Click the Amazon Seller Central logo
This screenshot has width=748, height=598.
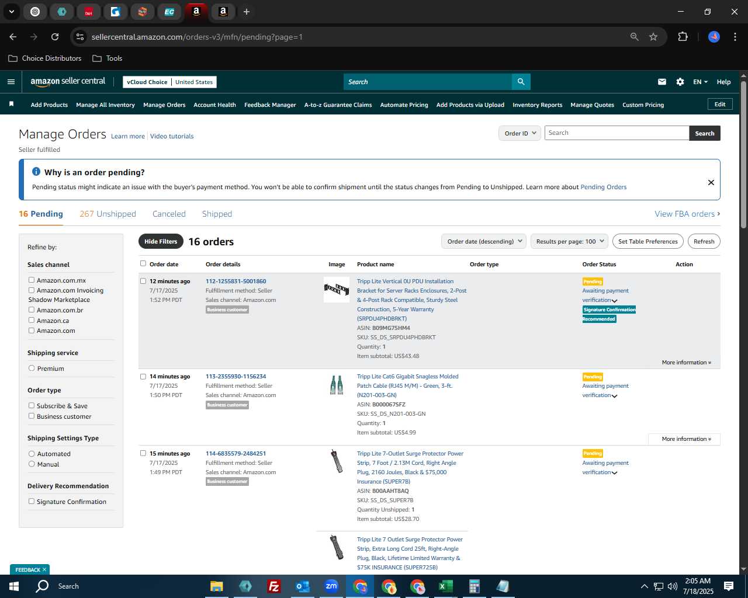[68, 82]
